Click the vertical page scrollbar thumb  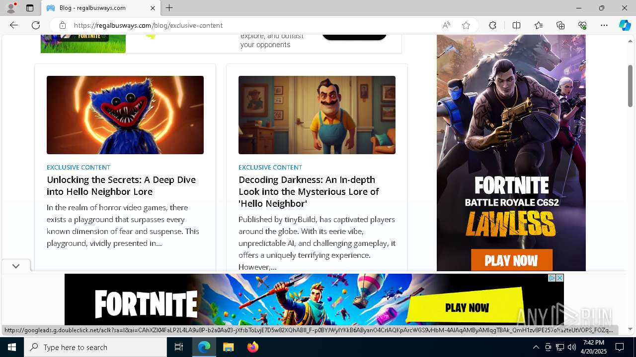pyautogui.click(x=631, y=85)
